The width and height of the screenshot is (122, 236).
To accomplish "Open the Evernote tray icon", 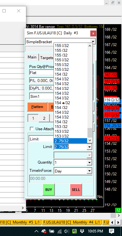I will [74, 231].
